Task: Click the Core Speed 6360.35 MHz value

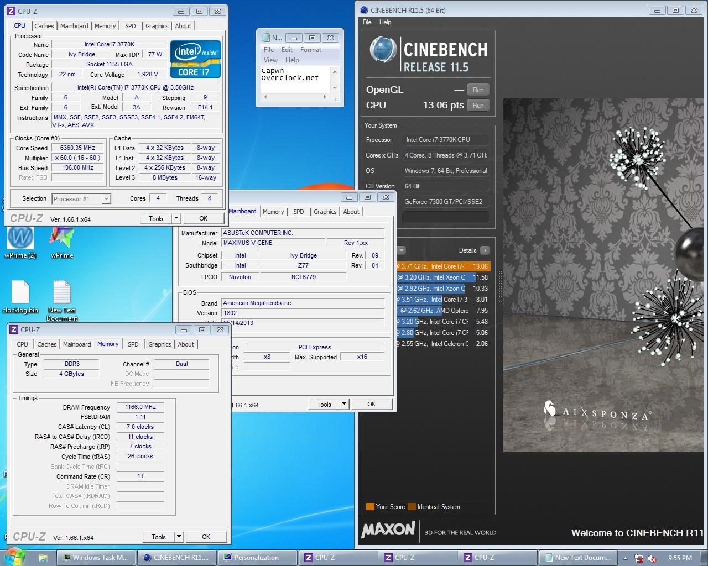Action: pos(77,148)
